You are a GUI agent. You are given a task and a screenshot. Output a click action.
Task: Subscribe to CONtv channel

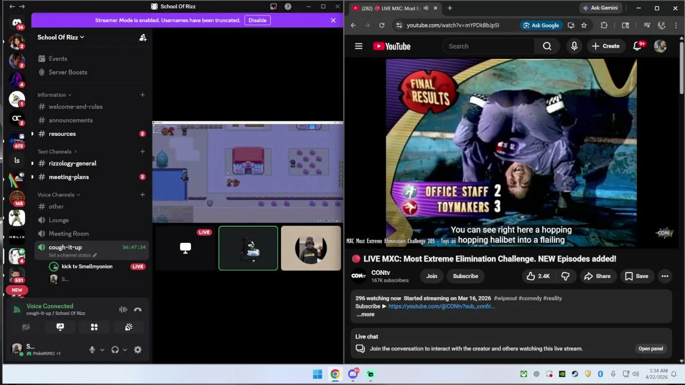click(466, 276)
